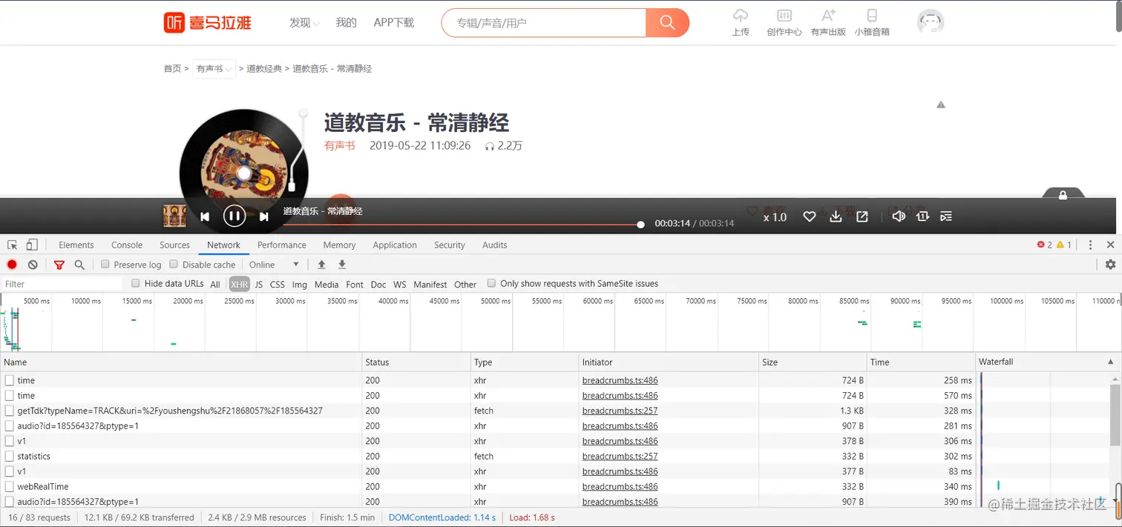Clear the network log

coord(33,265)
